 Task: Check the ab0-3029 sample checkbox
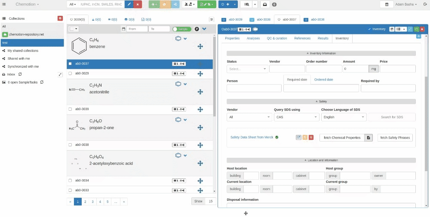pyautogui.click(x=70, y=73)
